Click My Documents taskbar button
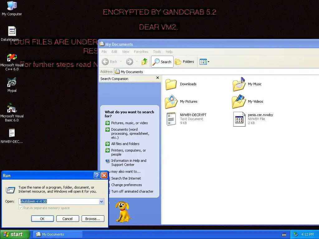319x239 pixels. click(58, 234)
